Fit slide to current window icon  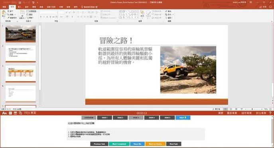pos(270,109)
